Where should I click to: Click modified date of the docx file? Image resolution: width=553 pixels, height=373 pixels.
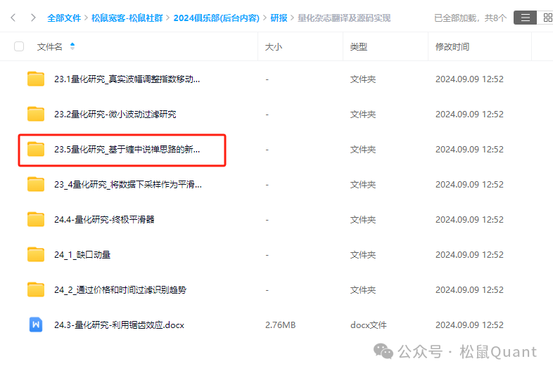click(x=469, y=325)
